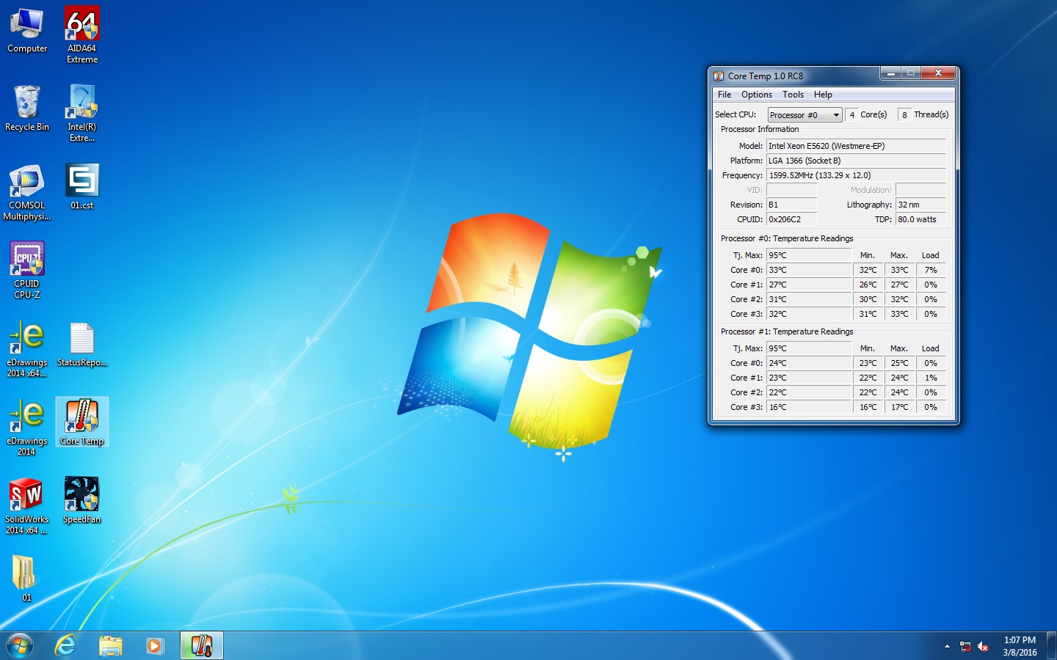Select the Recycle Bin icon
This screenshot has width=1057, height=660.
pos(27,109)
